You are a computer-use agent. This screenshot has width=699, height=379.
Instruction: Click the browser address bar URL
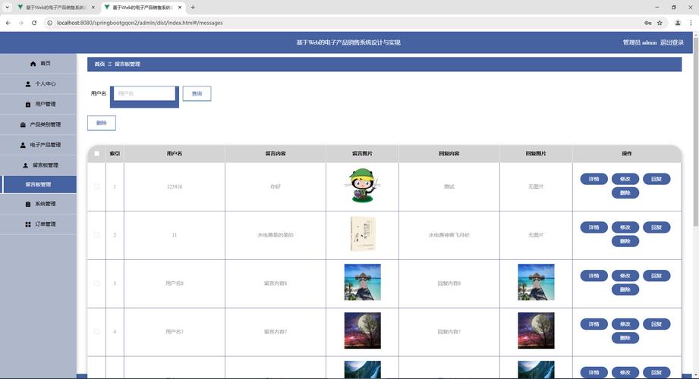click(140, 23)
